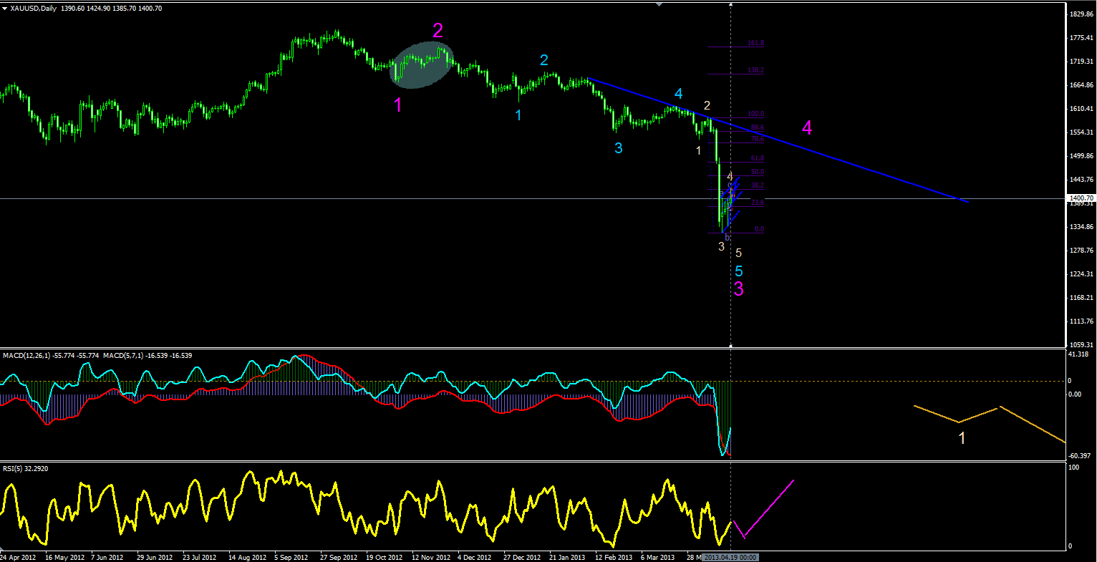
Task: Select the gray ellipse shape on the chart
Action: coord(422,64)
